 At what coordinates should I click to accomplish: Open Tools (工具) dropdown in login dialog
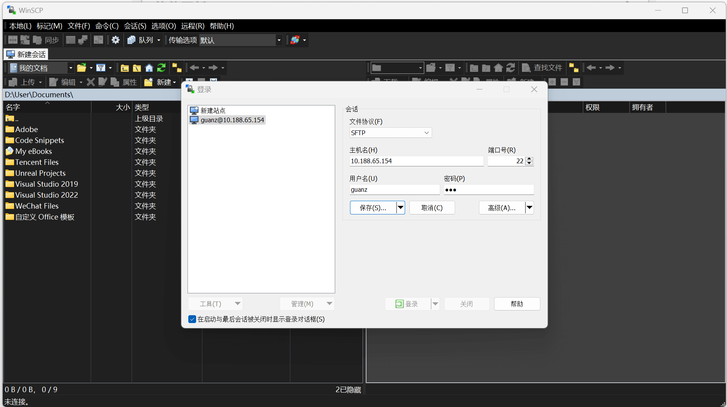pos(215,304)
